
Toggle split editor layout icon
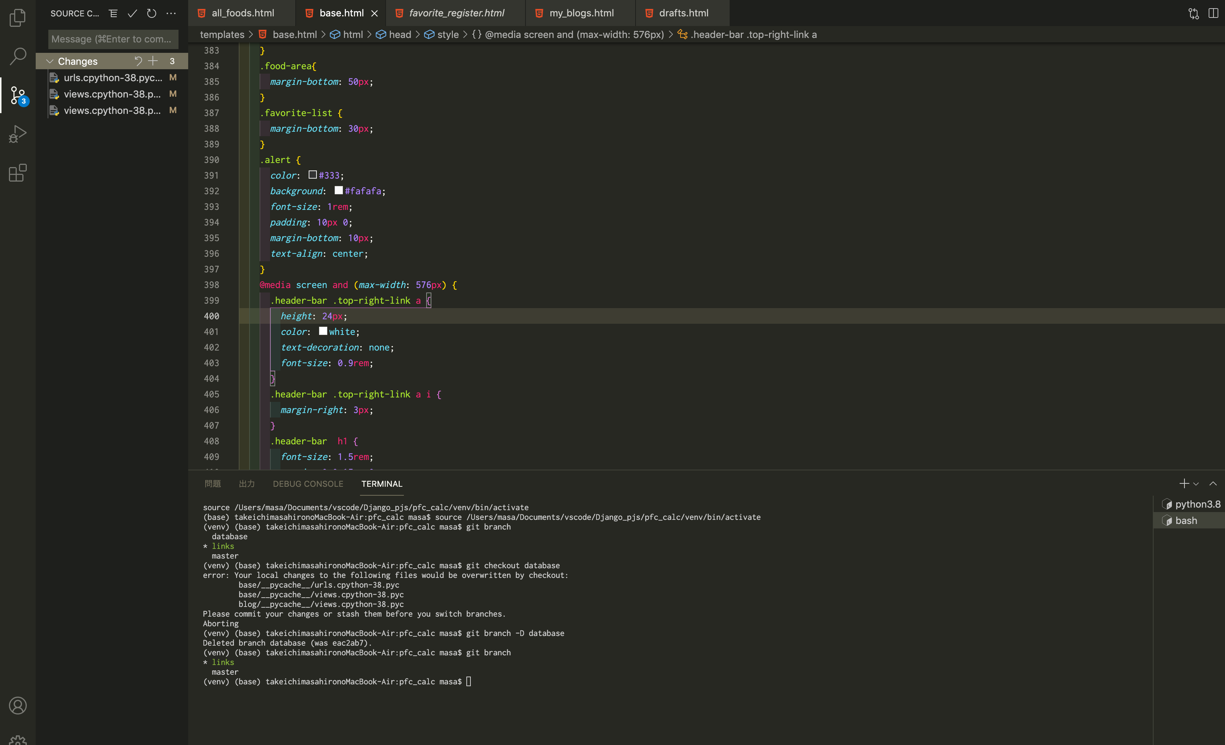(x=1213, y=13)
